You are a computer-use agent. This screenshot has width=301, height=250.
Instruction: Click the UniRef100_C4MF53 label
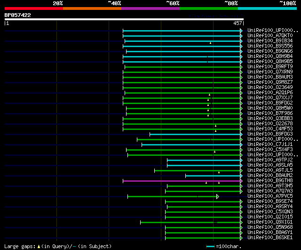(x=270, y=129)
